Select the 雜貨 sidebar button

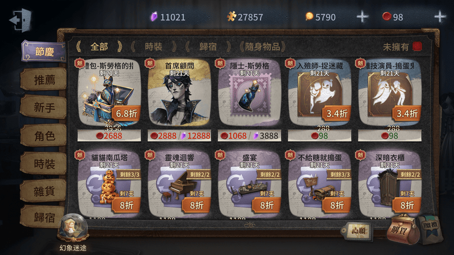tap(44, 191)
